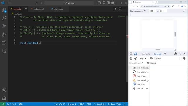Click the ports forwarded status item

click(21, 104)
